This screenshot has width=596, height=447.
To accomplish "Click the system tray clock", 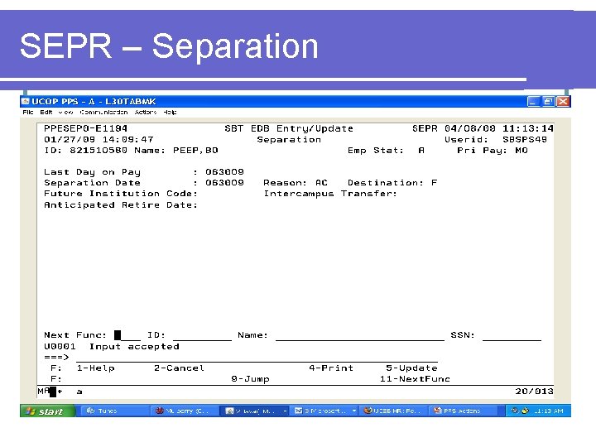I will 550,411.
